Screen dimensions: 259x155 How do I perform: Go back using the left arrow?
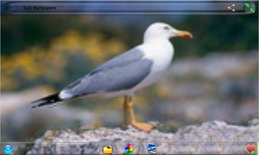9,8
